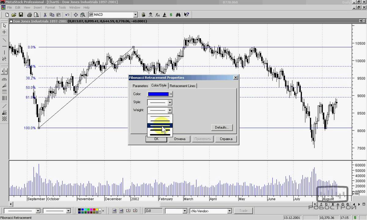The width and height of the screenshot is (367, 220).
Task: Select the horizontal line drawing tool
Action: (4, 46)
